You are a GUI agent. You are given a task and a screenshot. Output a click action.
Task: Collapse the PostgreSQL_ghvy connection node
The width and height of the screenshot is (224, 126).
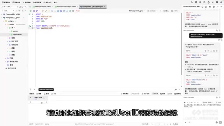(2, 18)
